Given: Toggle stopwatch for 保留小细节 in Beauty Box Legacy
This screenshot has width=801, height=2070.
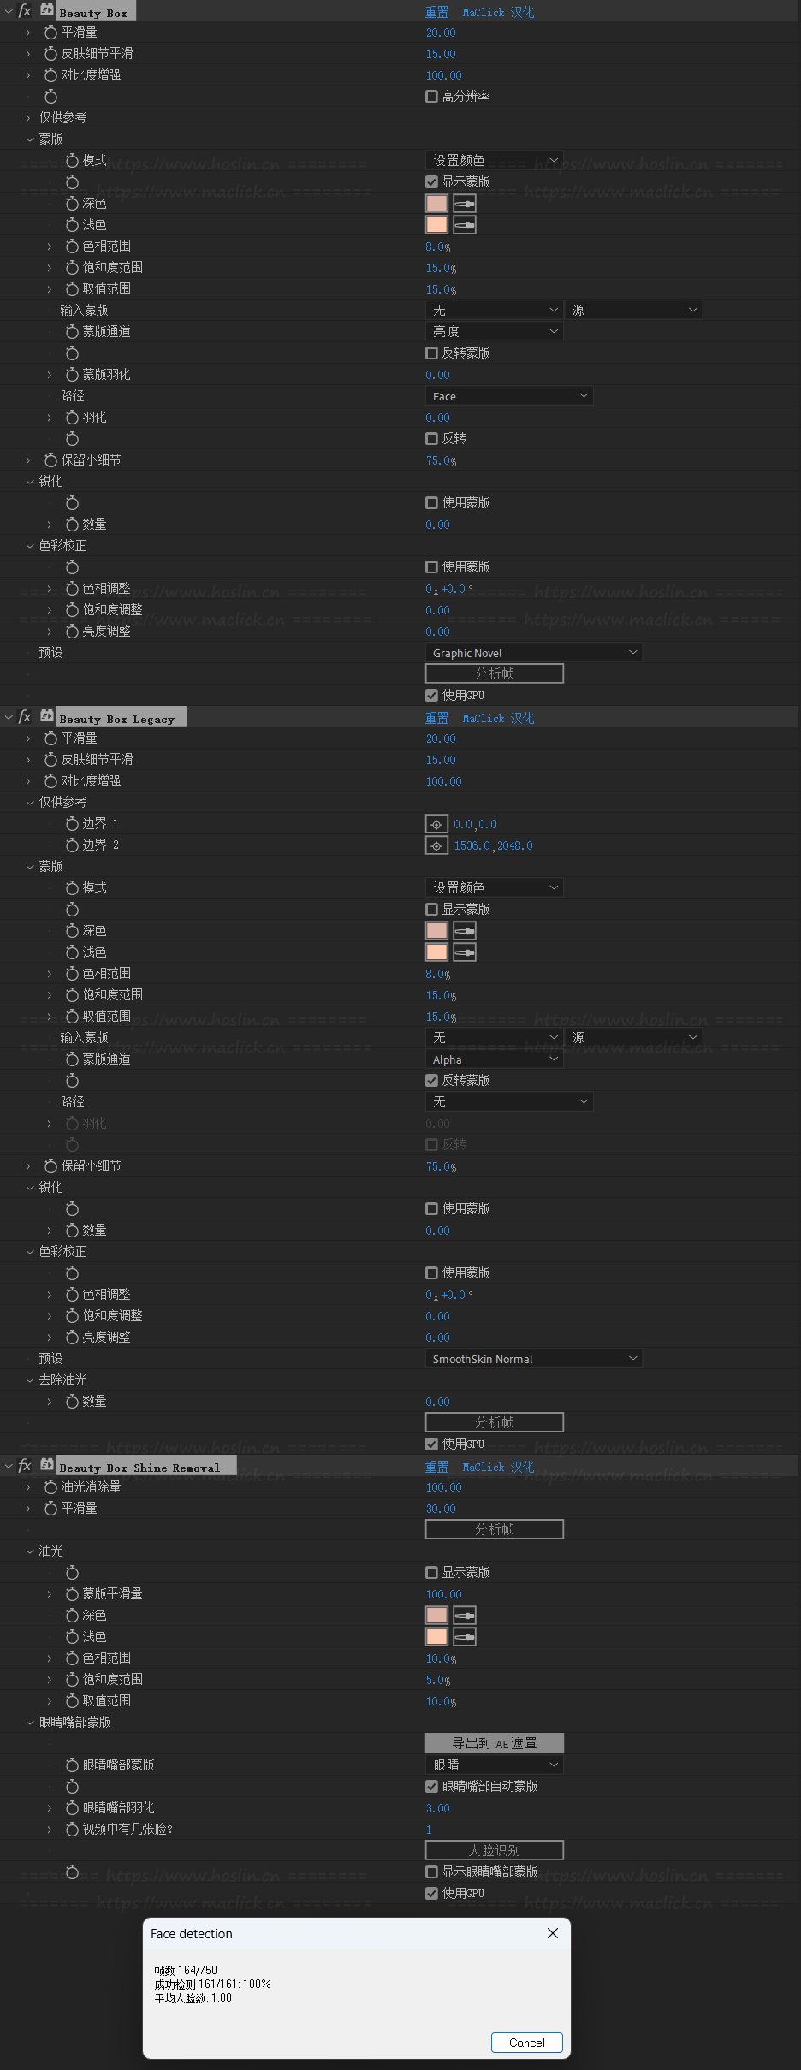Looking at the screenshot, I should coord(50,1166).
